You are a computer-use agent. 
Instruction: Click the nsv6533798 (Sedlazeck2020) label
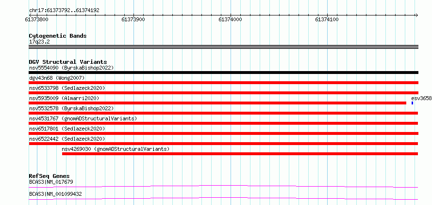point(67,88)
